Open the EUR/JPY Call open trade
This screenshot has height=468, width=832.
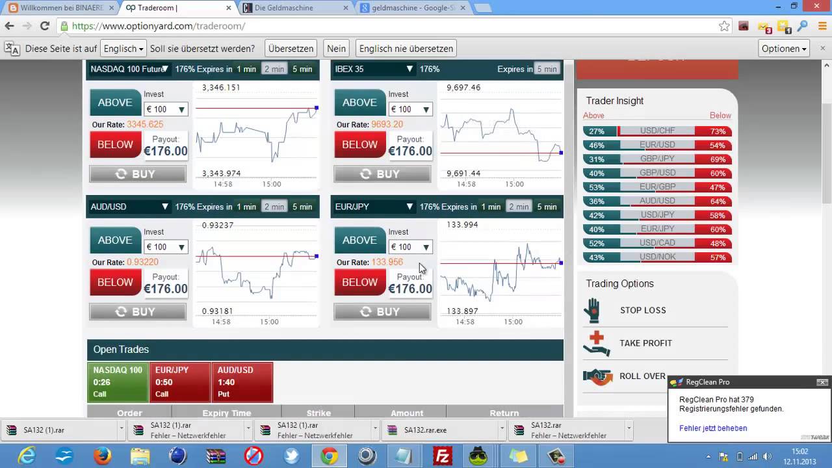[180, 382]
